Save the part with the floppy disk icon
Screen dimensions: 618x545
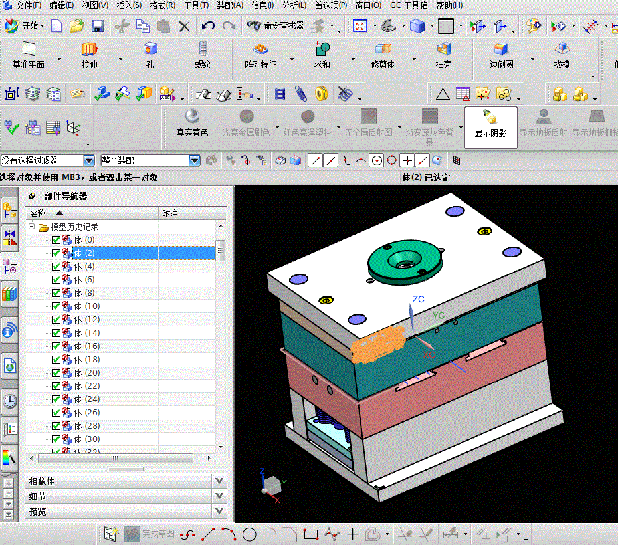click(97, 26)
